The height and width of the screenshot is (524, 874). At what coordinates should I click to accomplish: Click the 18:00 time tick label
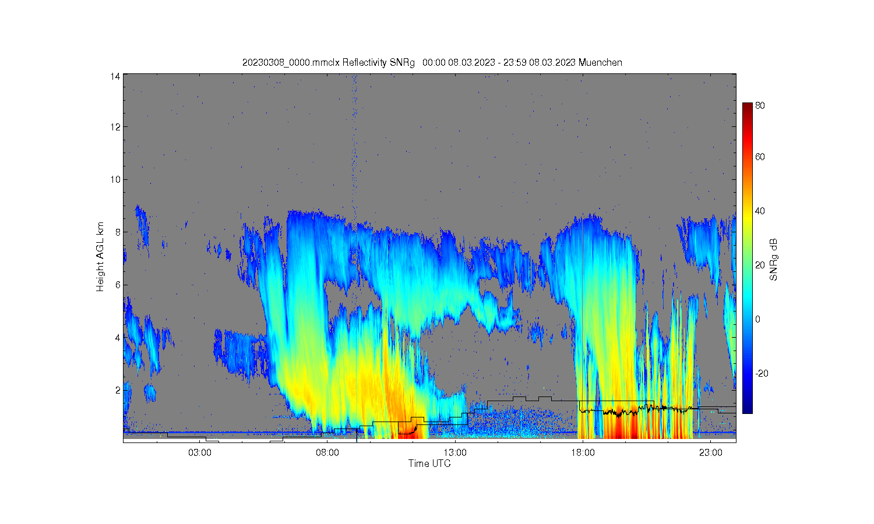(x=583, y=452)
